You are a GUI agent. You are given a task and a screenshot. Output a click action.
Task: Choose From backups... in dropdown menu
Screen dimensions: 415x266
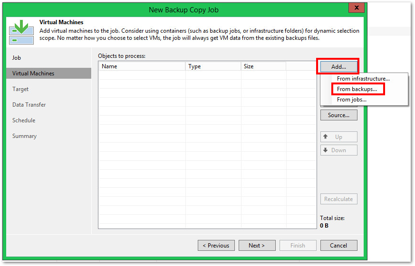point(357,89)
